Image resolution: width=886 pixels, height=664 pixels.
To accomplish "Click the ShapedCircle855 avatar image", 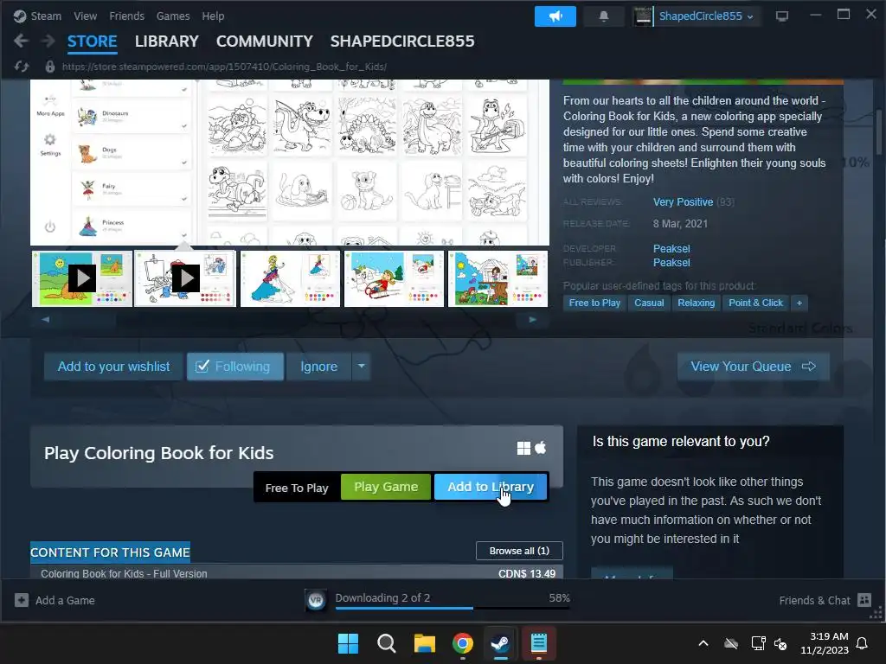I will 643,16.
